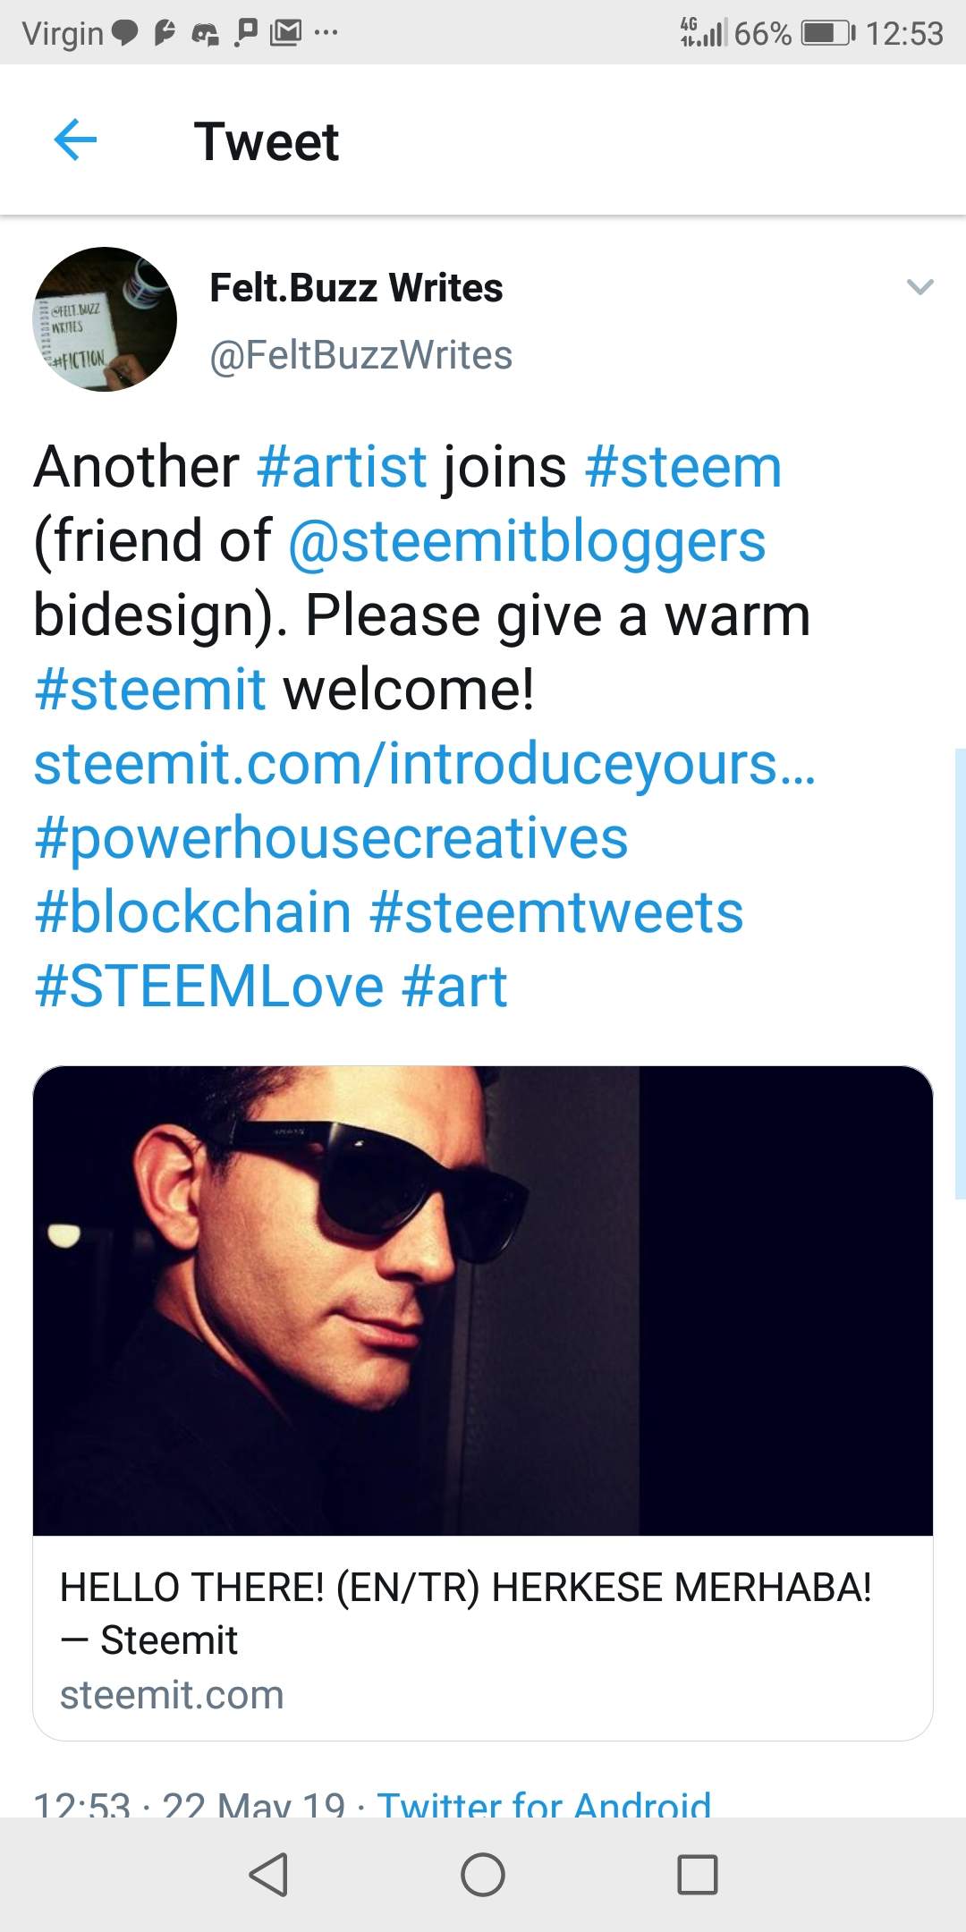Tap the #steemtweets hashtag
Viewport: 966px width, 1932px height.
tap(555, 912)
